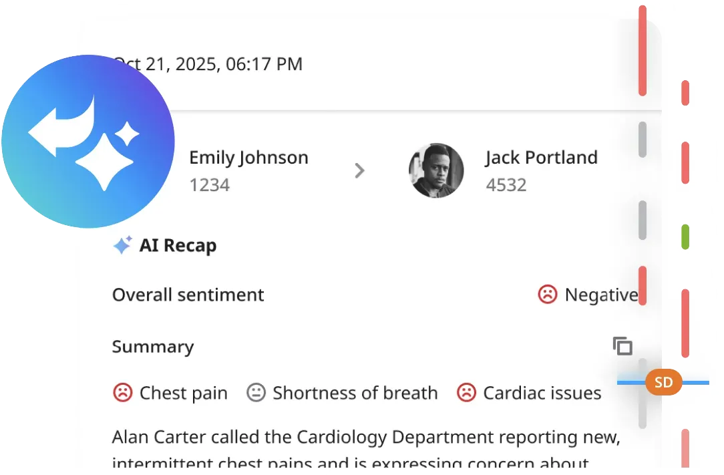Image resolution: width=724 pixels, height=475 pixels.
Task: Select the Cardiac issues sad face icon
Action: [466, 393]
